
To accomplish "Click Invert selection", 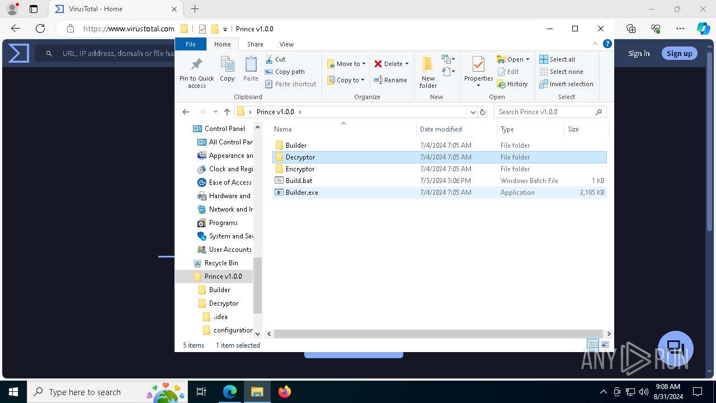I will [566, 84].
